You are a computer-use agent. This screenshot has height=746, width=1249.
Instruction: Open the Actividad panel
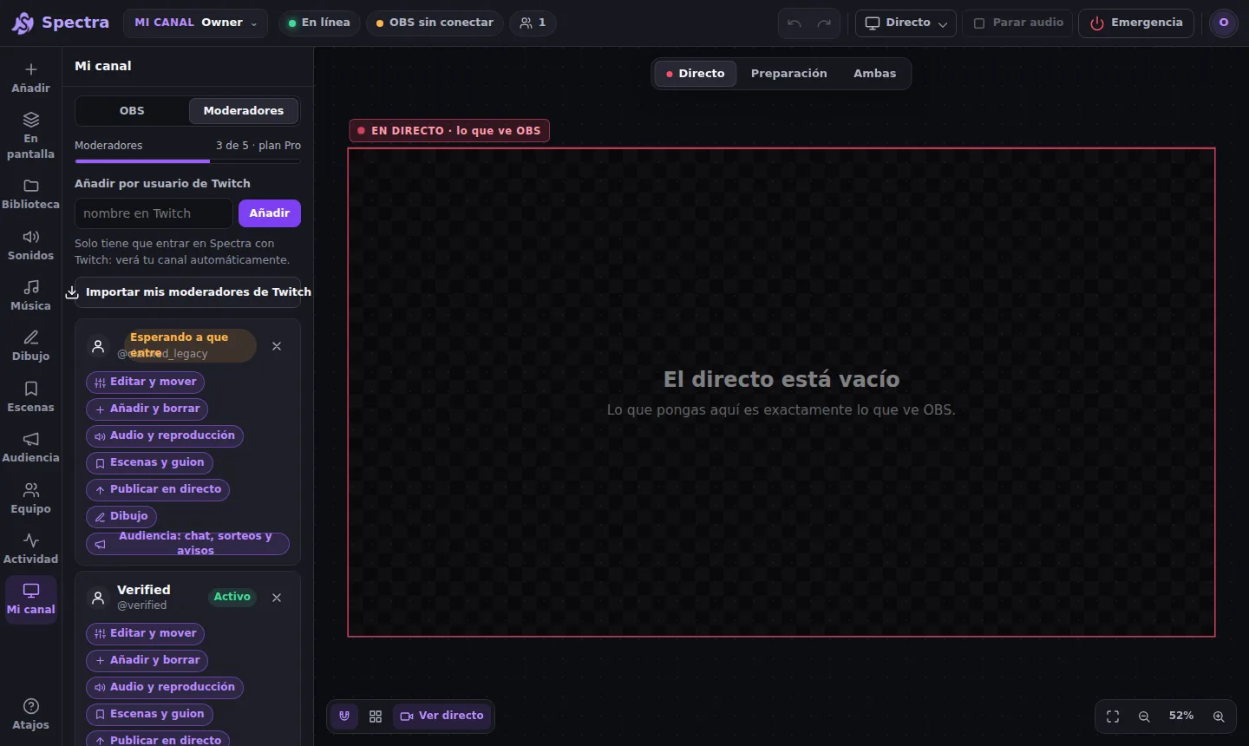(x=30, y=549)
